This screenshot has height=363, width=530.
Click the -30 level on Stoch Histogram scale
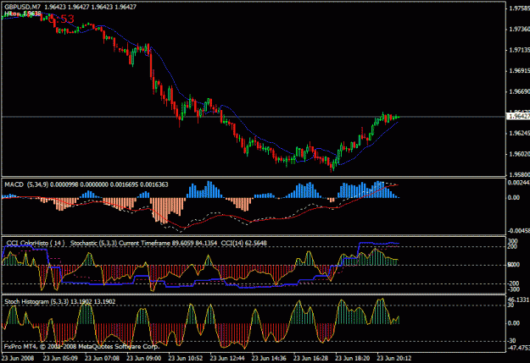[x=512, y=341]
